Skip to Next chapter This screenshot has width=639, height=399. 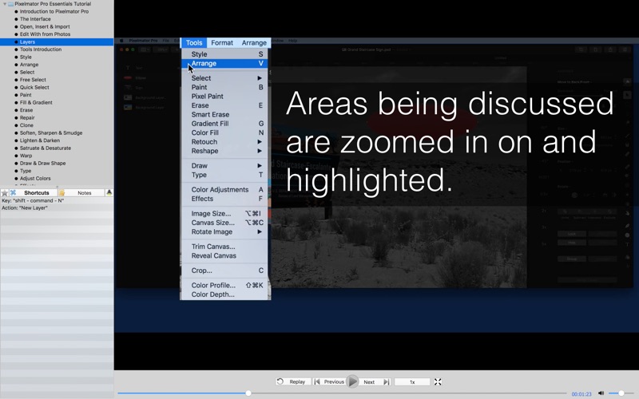375,382
